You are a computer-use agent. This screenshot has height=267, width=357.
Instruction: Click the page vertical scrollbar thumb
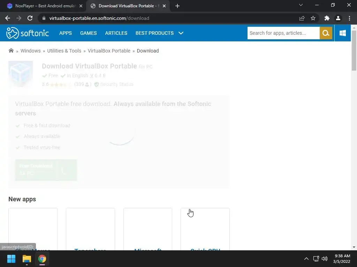[x=354, y=50]
